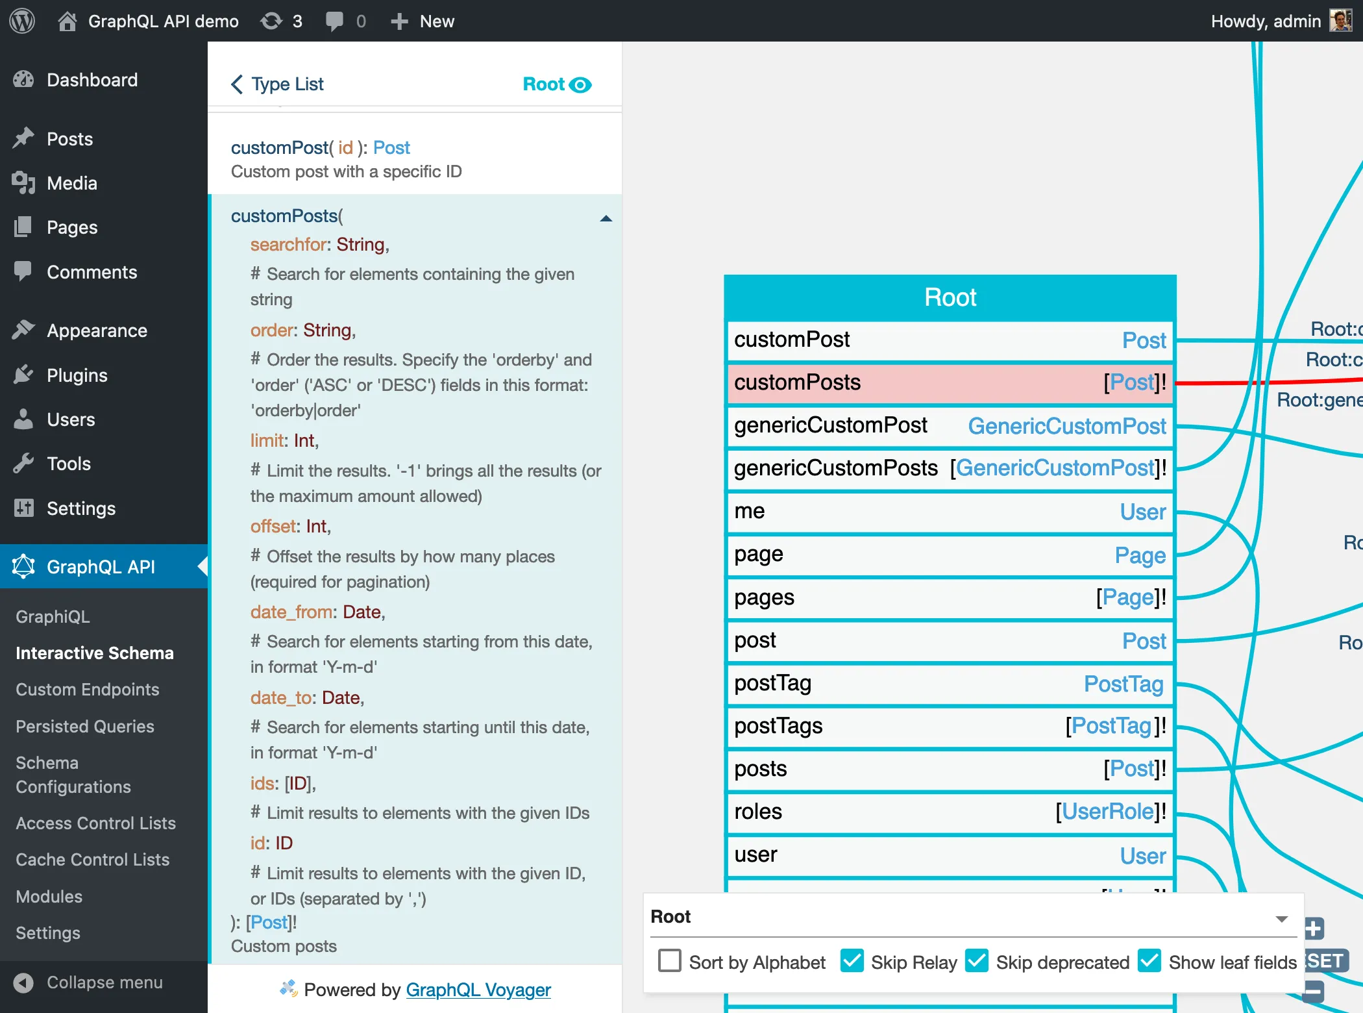Click the admin avatar thumbnail
The width and height of the screenshot is (1363, 1013).
1341,21
